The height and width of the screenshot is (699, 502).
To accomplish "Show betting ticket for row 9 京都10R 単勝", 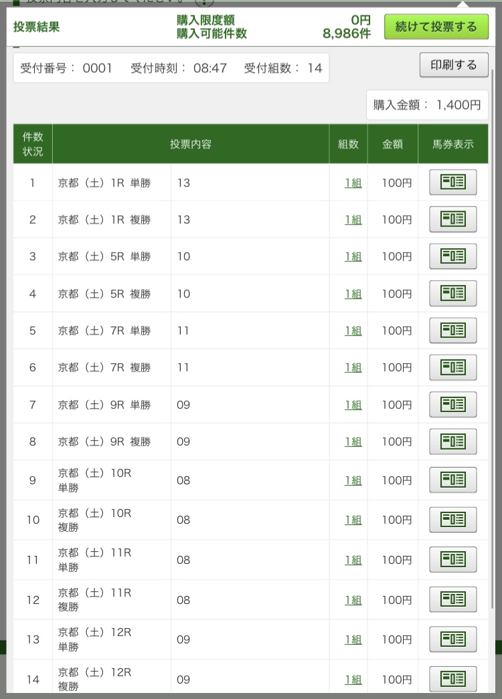I will coord(452,480).
